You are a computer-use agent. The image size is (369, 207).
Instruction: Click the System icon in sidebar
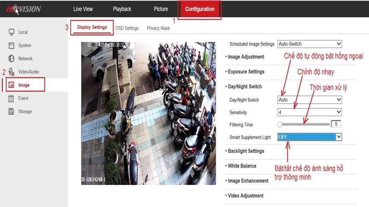click(x=12, y=45)
